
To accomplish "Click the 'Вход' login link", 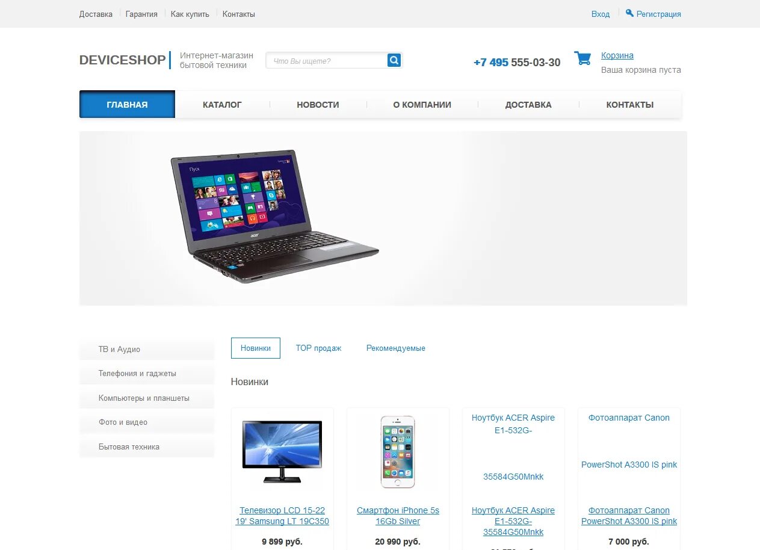I will [x=601, y=14].
